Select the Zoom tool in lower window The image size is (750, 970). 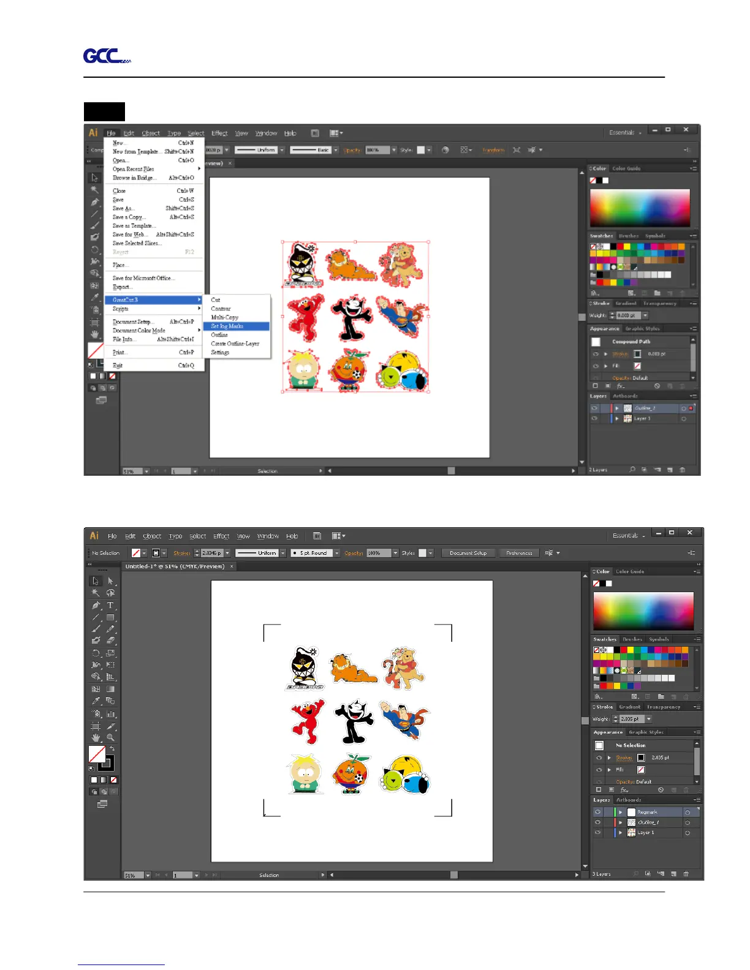point(110,738)
